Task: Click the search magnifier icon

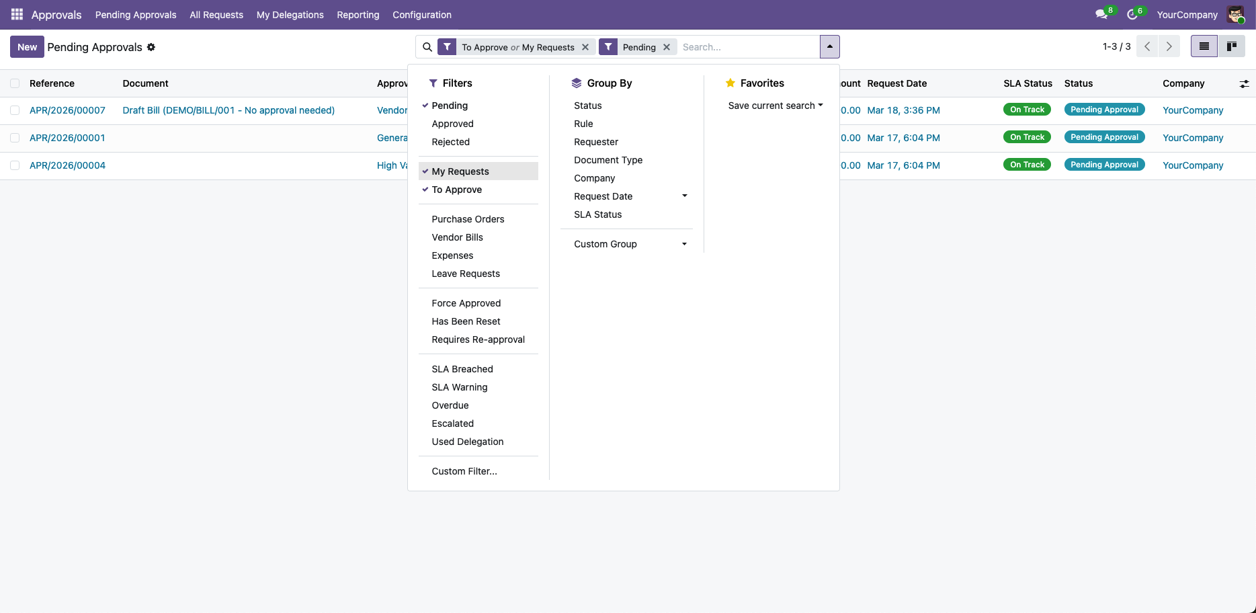Action: [427, 46]
